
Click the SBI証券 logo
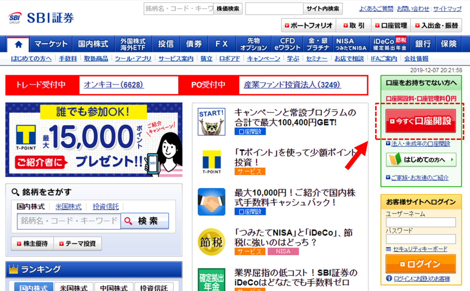point(41,18)
